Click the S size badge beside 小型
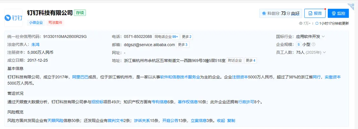Image resolution: width=358 pixels, height=129 pixels. click(x=298, y=45)
